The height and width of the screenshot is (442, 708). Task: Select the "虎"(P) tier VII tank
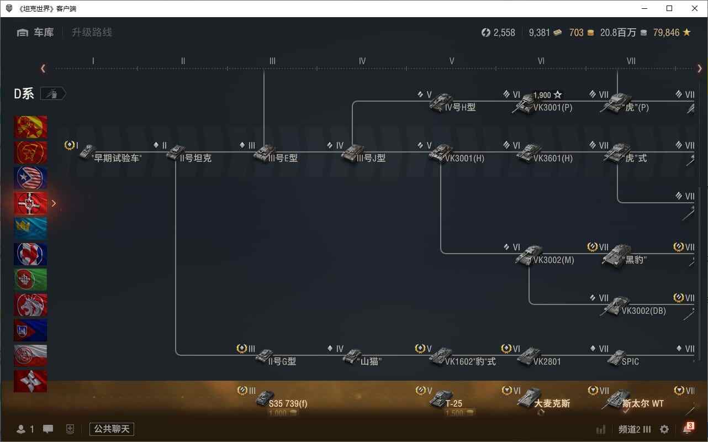coord(625,103)
